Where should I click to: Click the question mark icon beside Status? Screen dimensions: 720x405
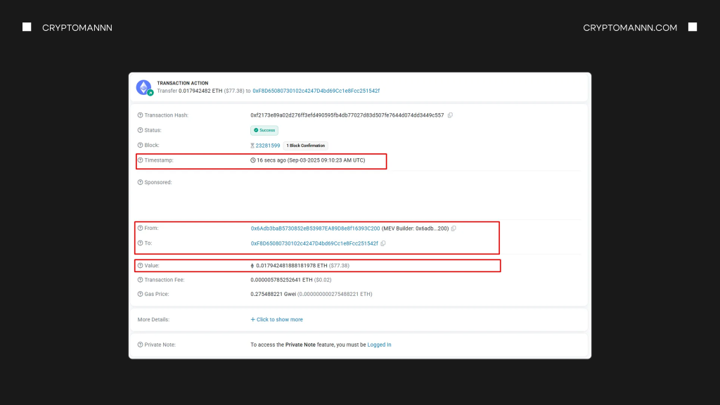click(139, 130)
